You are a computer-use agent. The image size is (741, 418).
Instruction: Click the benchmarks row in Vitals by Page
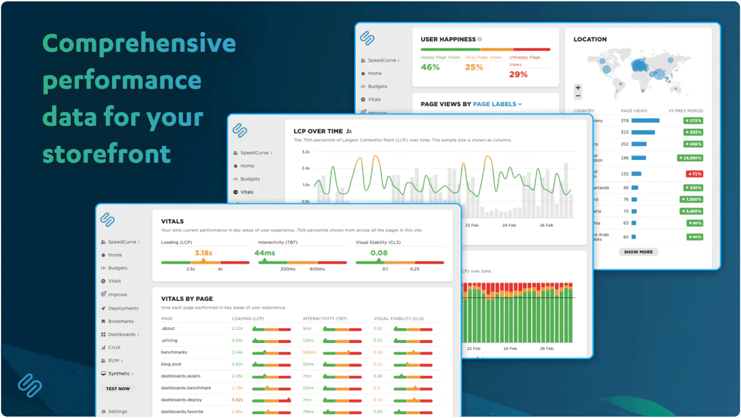174,352
